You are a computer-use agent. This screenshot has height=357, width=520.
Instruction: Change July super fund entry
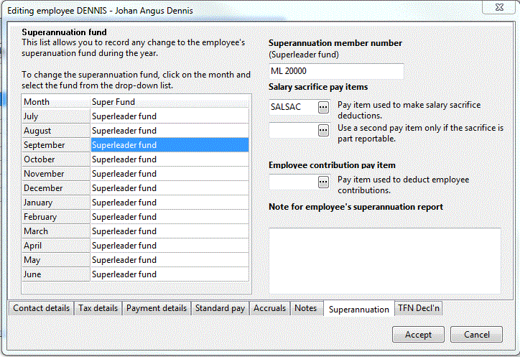pos(169,116)
